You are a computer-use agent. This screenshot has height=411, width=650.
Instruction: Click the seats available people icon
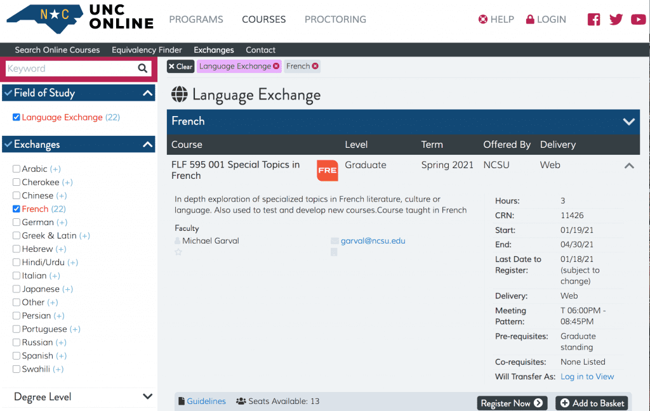(241, 401)
